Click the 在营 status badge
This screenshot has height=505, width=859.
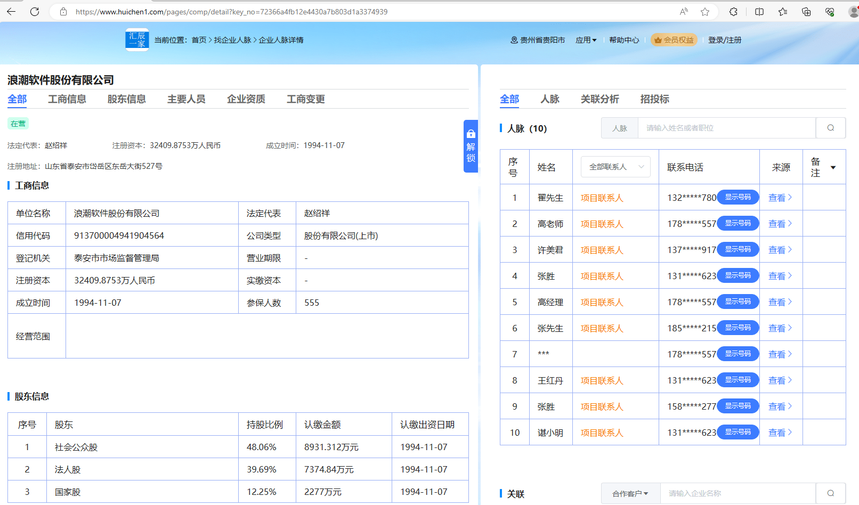click(18, 124)
